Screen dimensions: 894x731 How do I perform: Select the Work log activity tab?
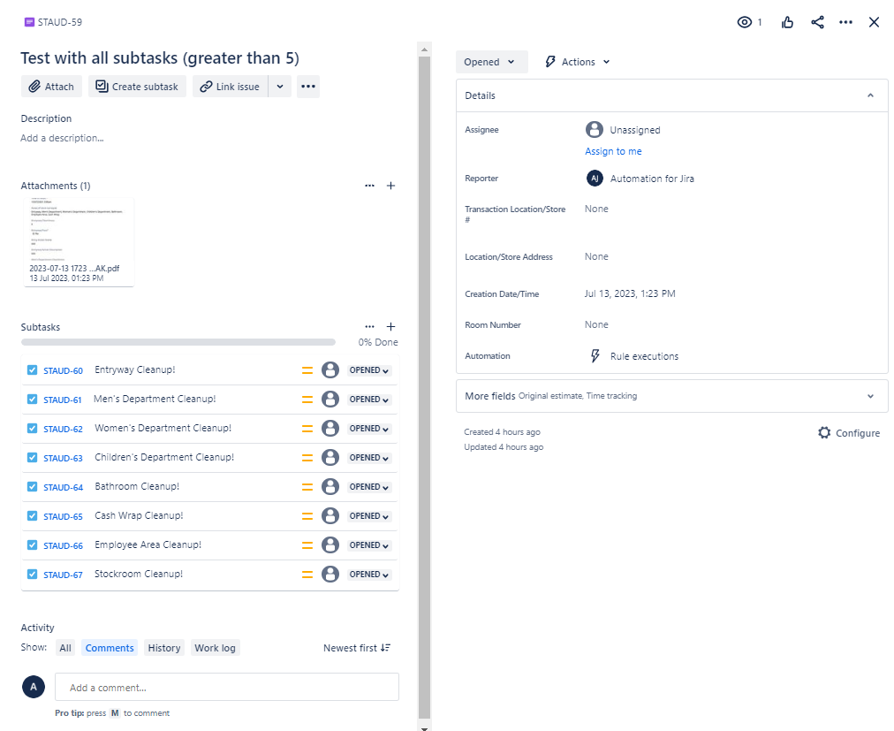pos(215,648)
